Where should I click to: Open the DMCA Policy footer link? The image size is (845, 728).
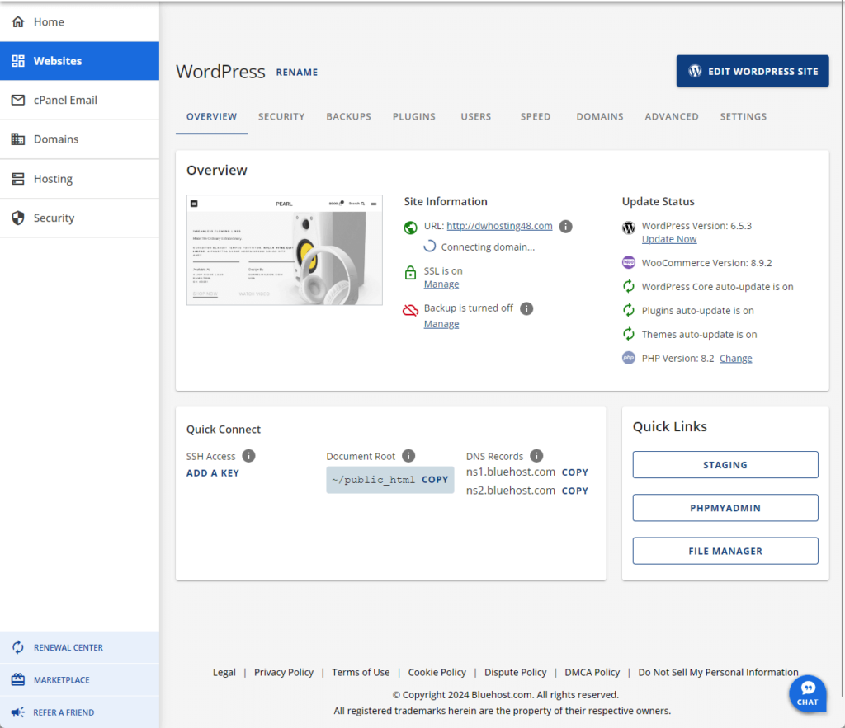592,672
